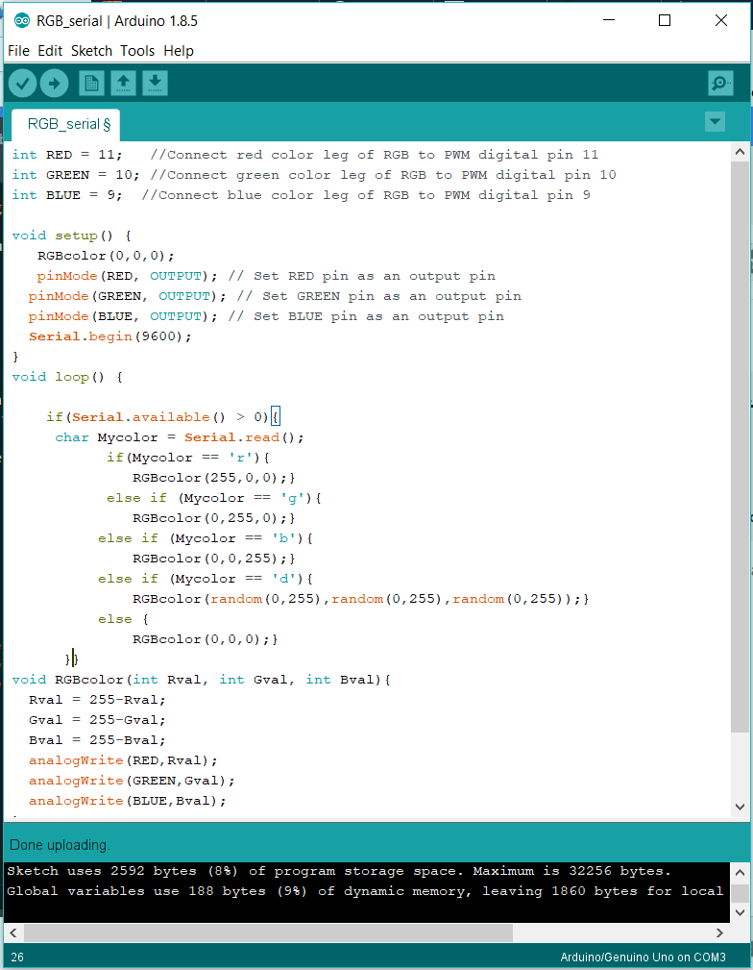
Task: Minimize the Arduino window
Action: pos(609,20)
